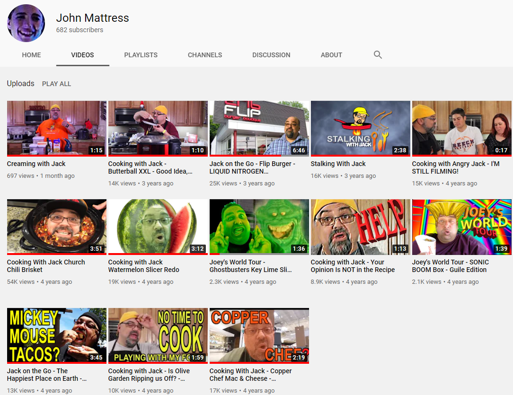This screenshot has width=513, height=395.
Task: Open the Creaming with Jack thumbnail
Action: click(x=57, y=128)
